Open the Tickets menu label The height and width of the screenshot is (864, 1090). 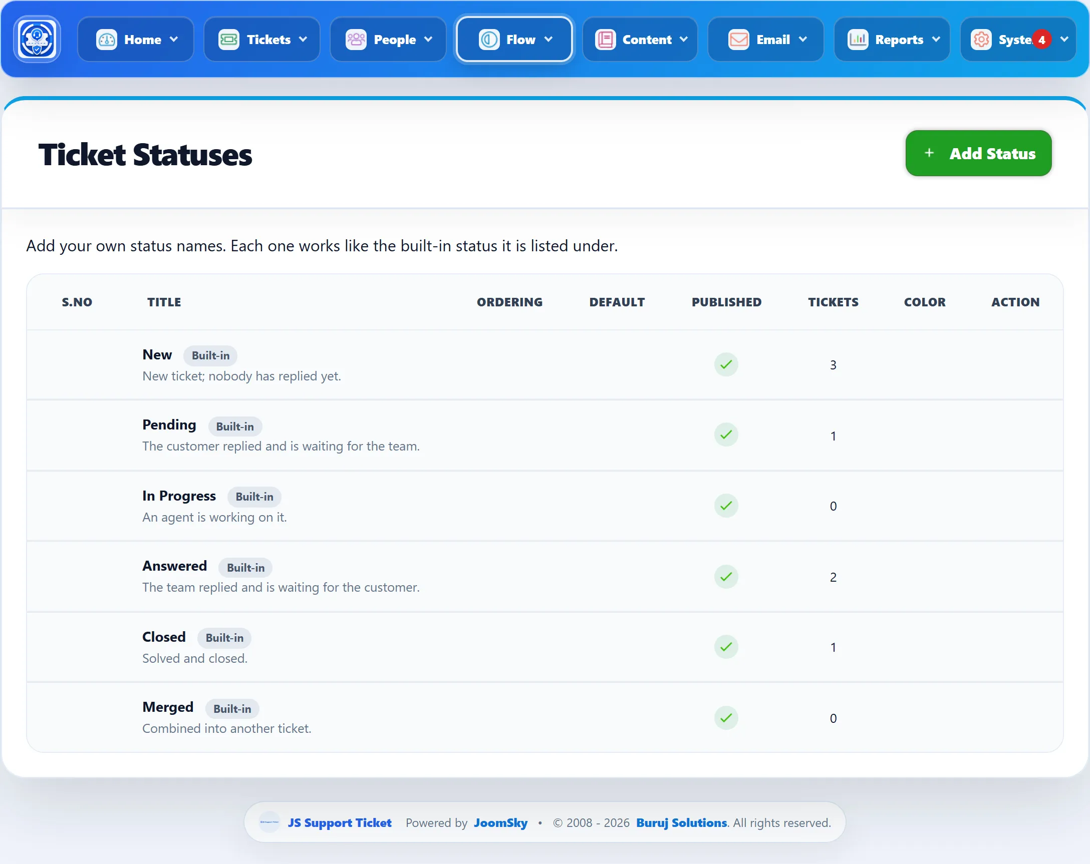point(268,40)
